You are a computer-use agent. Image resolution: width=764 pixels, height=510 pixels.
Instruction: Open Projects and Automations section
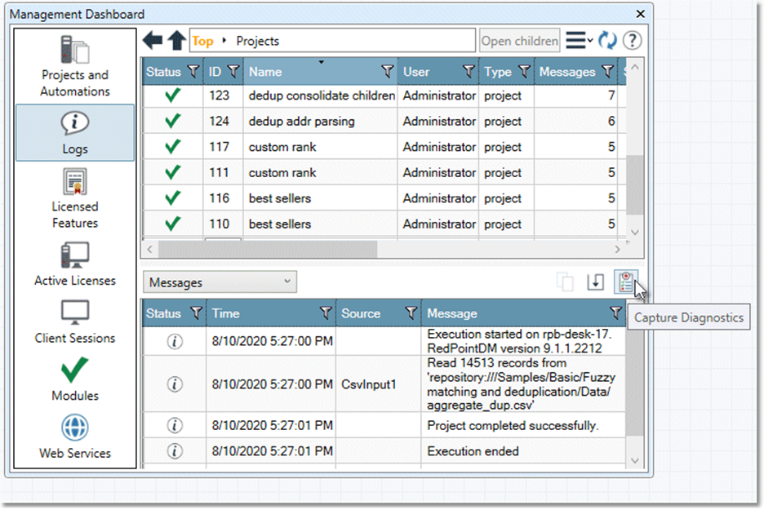pos(75,67)
